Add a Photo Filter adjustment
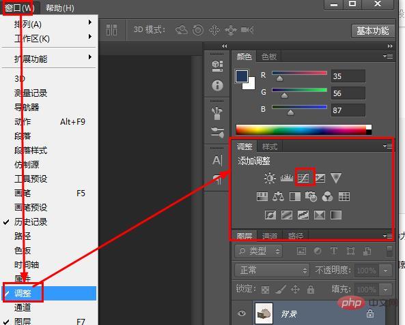 [311, 197]
